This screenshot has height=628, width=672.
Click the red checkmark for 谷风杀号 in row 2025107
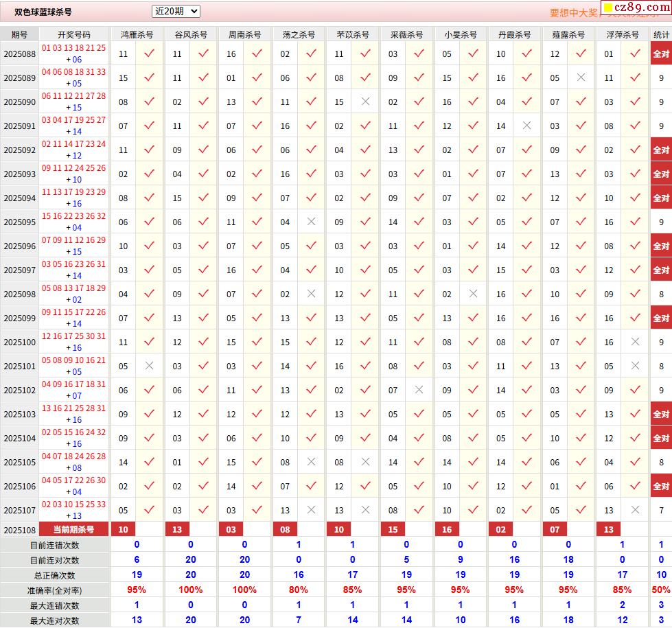point(203,510)
